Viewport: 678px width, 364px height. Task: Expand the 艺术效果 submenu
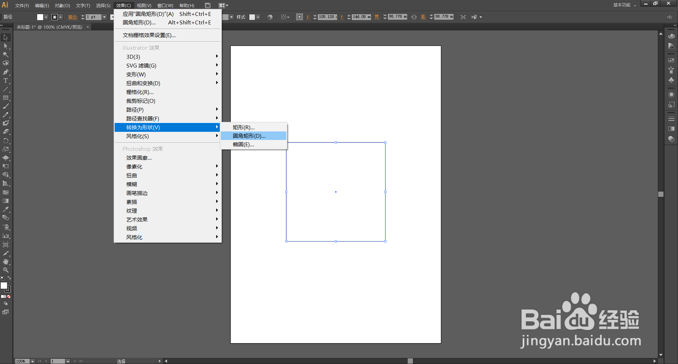168,219
